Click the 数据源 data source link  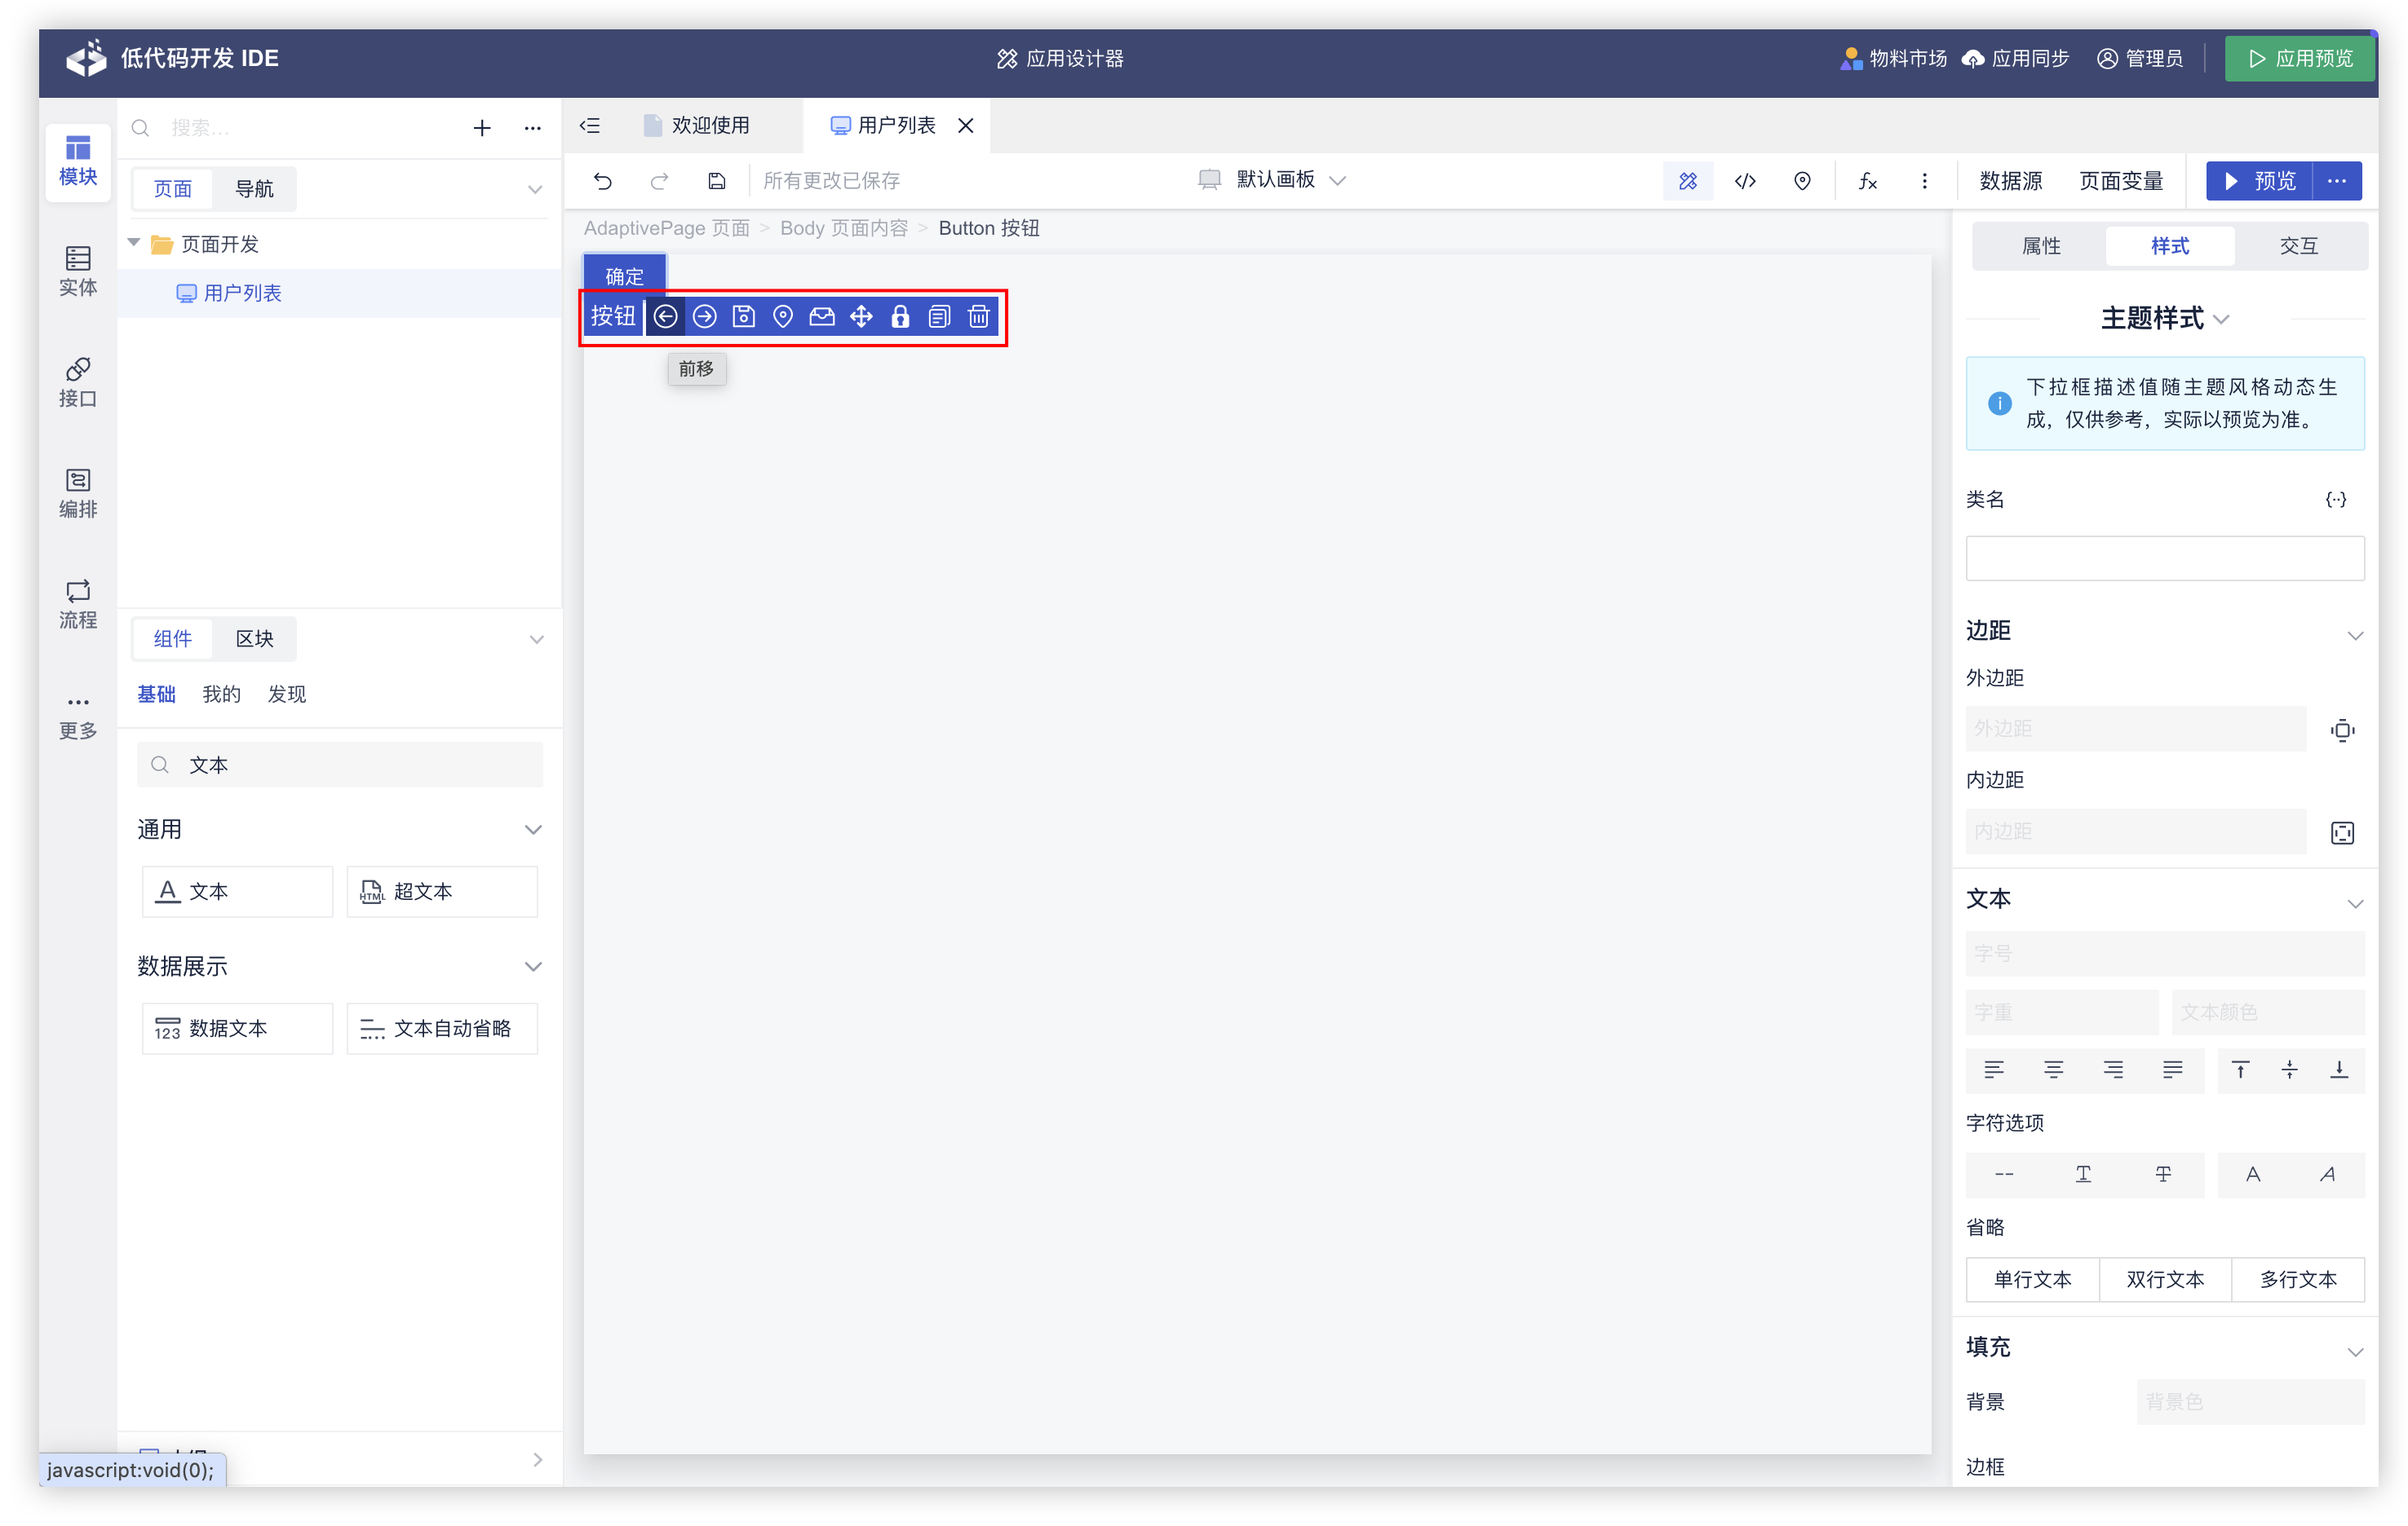(2010, 181)
